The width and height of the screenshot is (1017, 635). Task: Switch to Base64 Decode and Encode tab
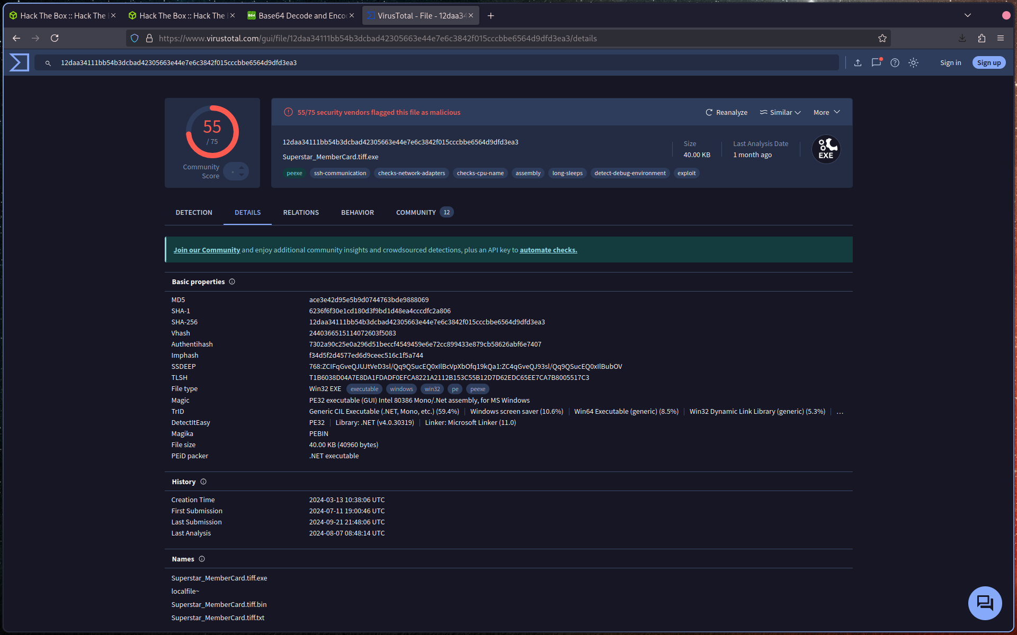(301, 16)
